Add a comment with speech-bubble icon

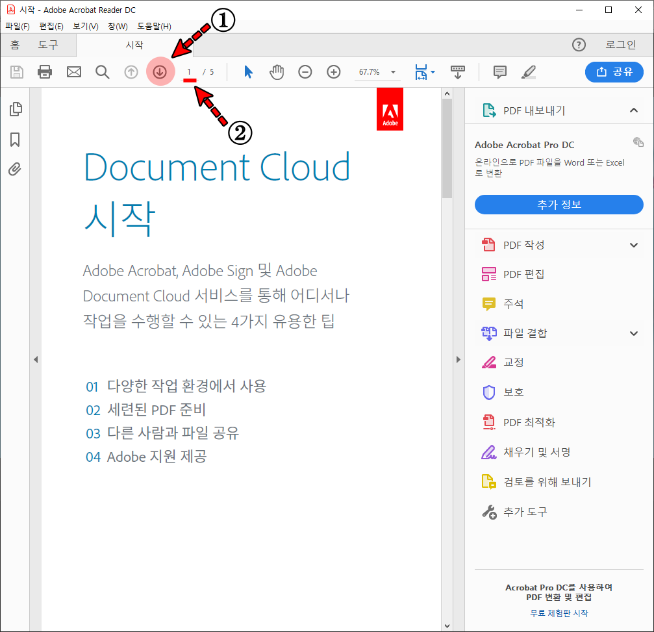[x=499, y=71]
